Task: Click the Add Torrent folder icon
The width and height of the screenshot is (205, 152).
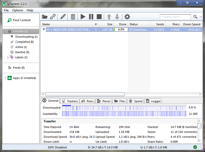Action: [45, 17]
